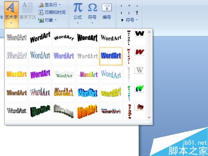Choose the silver 3D curved WordArt style
The width and height of the screenshot is (208, 156).
tap(64, 111)
